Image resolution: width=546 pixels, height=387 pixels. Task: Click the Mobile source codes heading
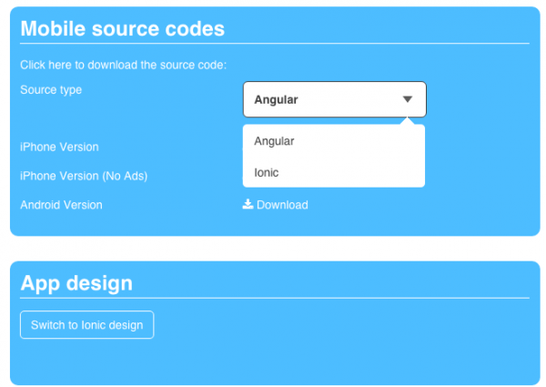click(x=122, y=28)
